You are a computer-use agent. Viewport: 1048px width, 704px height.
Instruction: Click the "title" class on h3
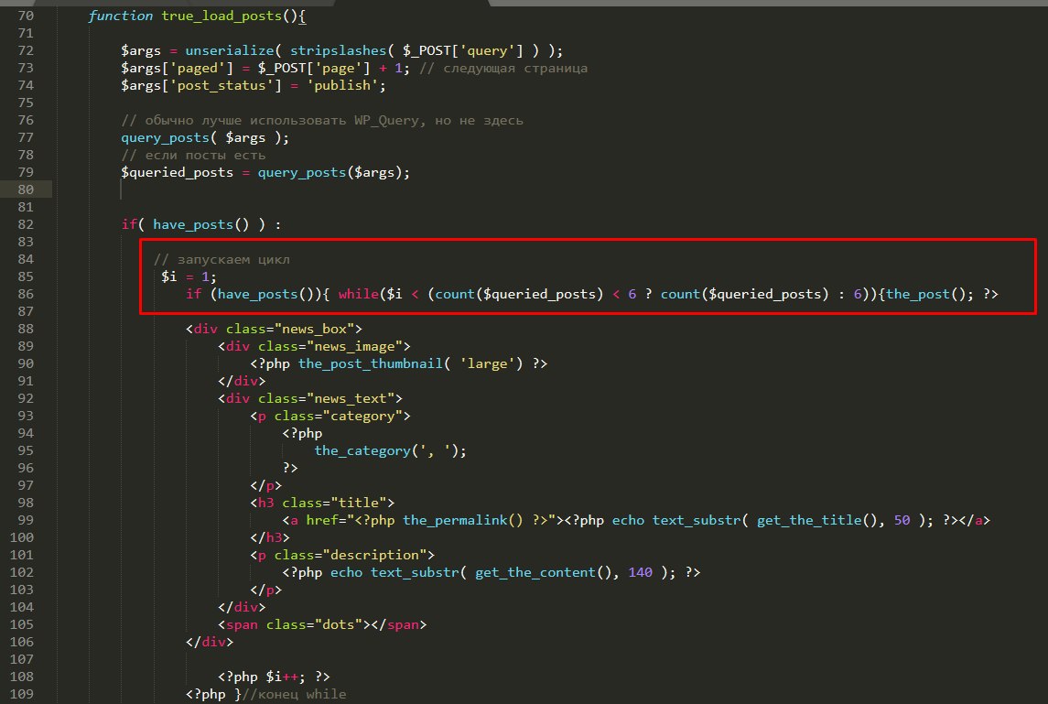[358, 503]
